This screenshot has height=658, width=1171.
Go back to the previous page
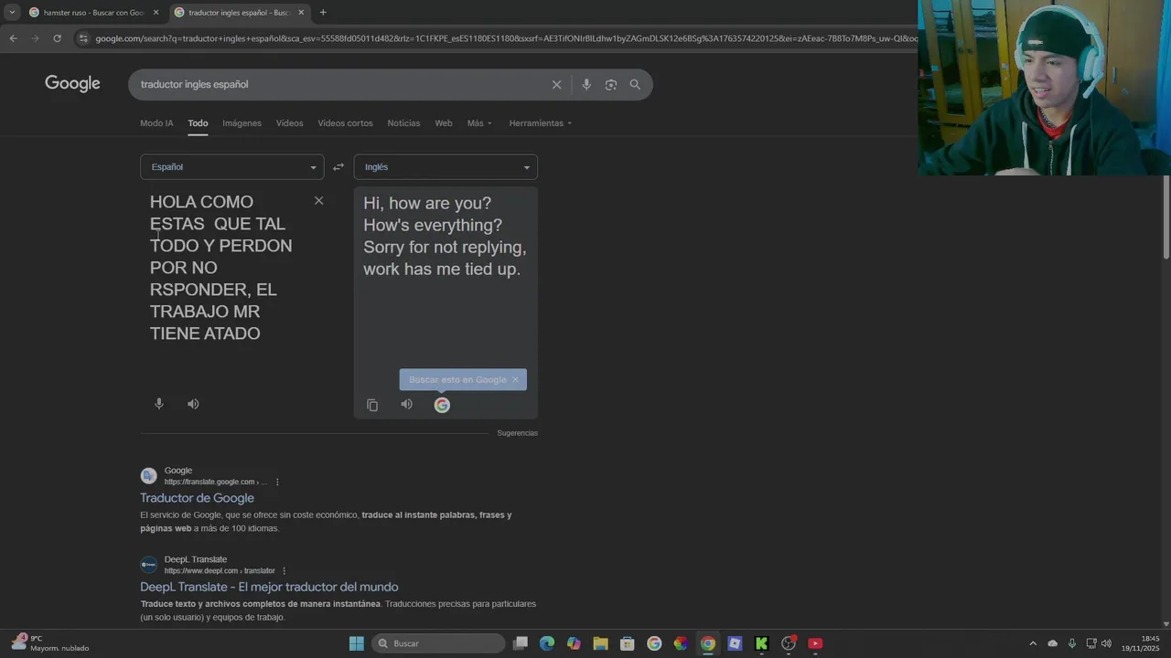coord(13,38)
